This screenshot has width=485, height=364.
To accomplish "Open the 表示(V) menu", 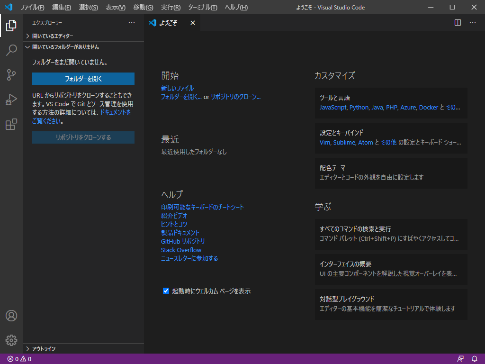I will click(x=116, y=8).
